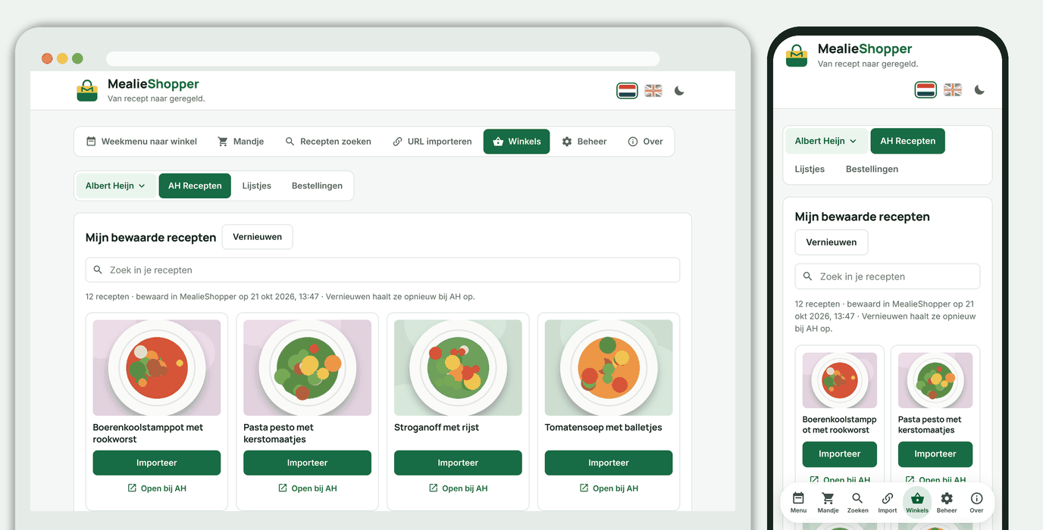Select AH Recepten sub-tab on desktop
The height and width of the screenshot is (530, 1043).
pos(195,185)
